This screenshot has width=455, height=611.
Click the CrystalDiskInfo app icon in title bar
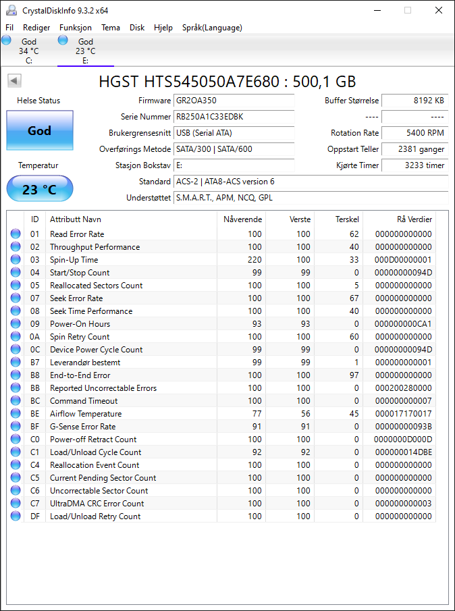(x=11, y=11)
